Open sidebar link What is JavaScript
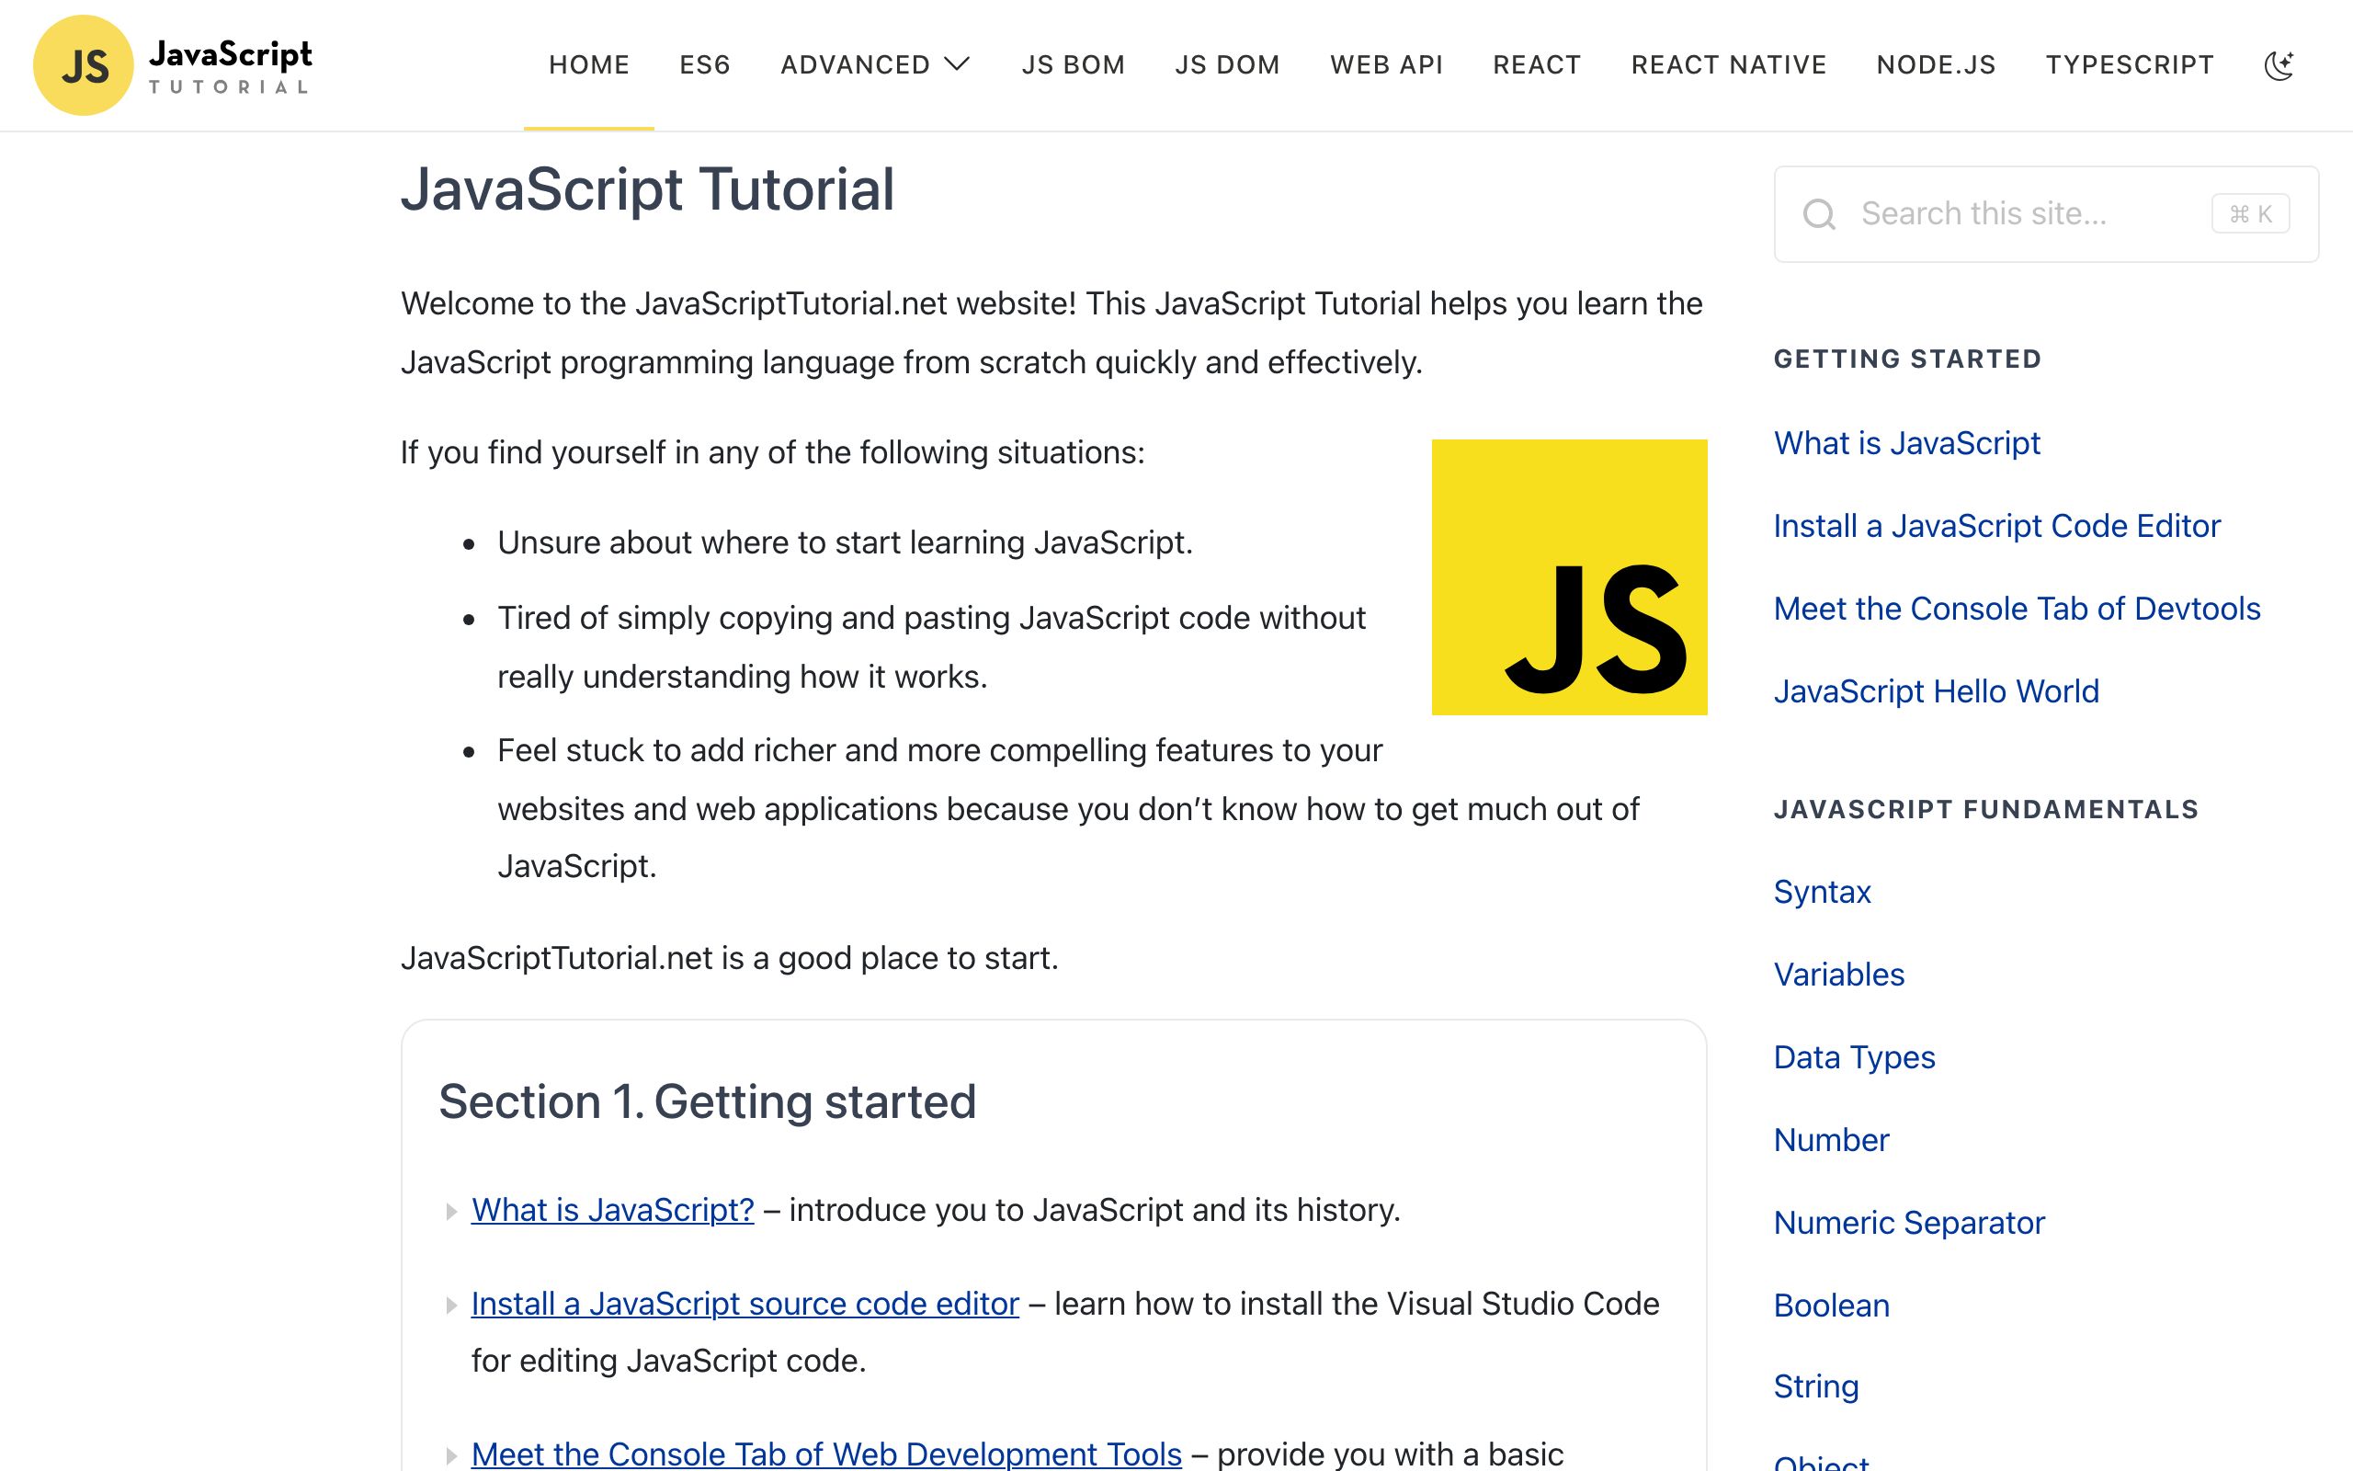Screen dimensions: 2353x1471 click(1906, 444)
